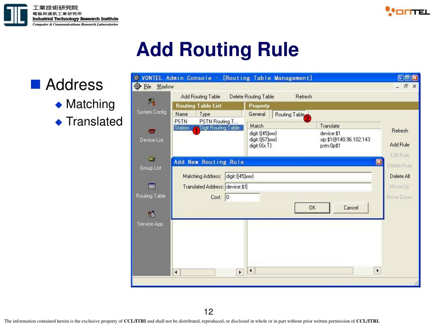This screenshot has height=326, width=435.
Task: Click the Delete All button
Action: pos(400,176)
